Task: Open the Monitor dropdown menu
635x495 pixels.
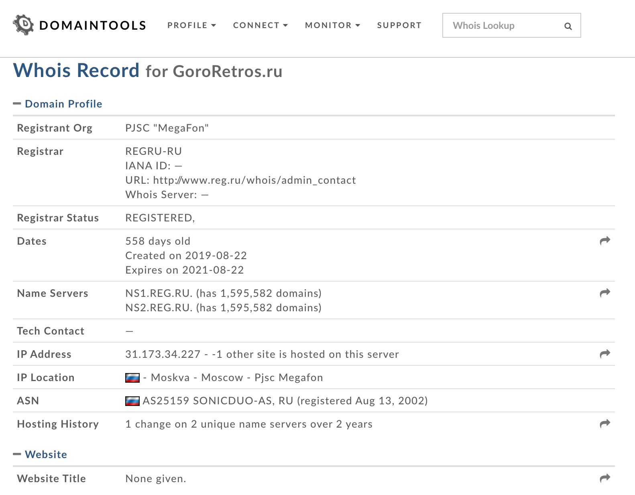Action: coord(332,25)
